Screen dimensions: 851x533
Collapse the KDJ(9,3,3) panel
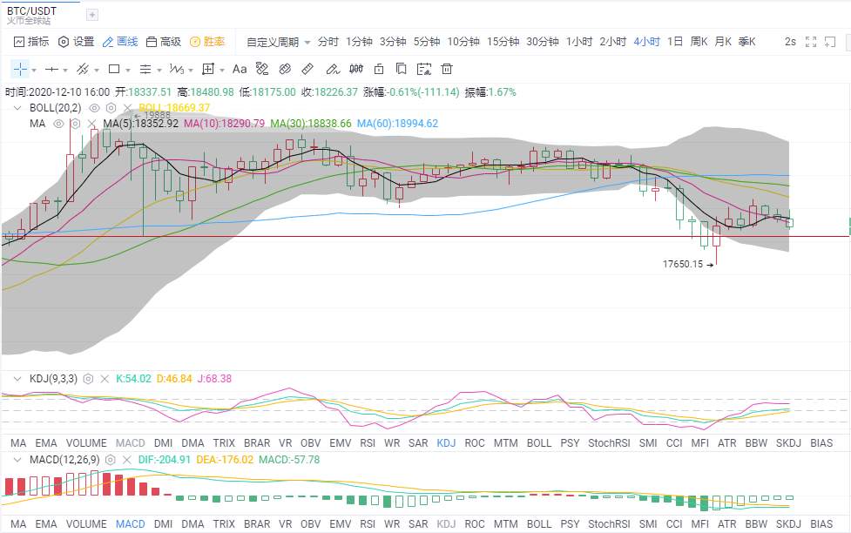click(17, 379)
